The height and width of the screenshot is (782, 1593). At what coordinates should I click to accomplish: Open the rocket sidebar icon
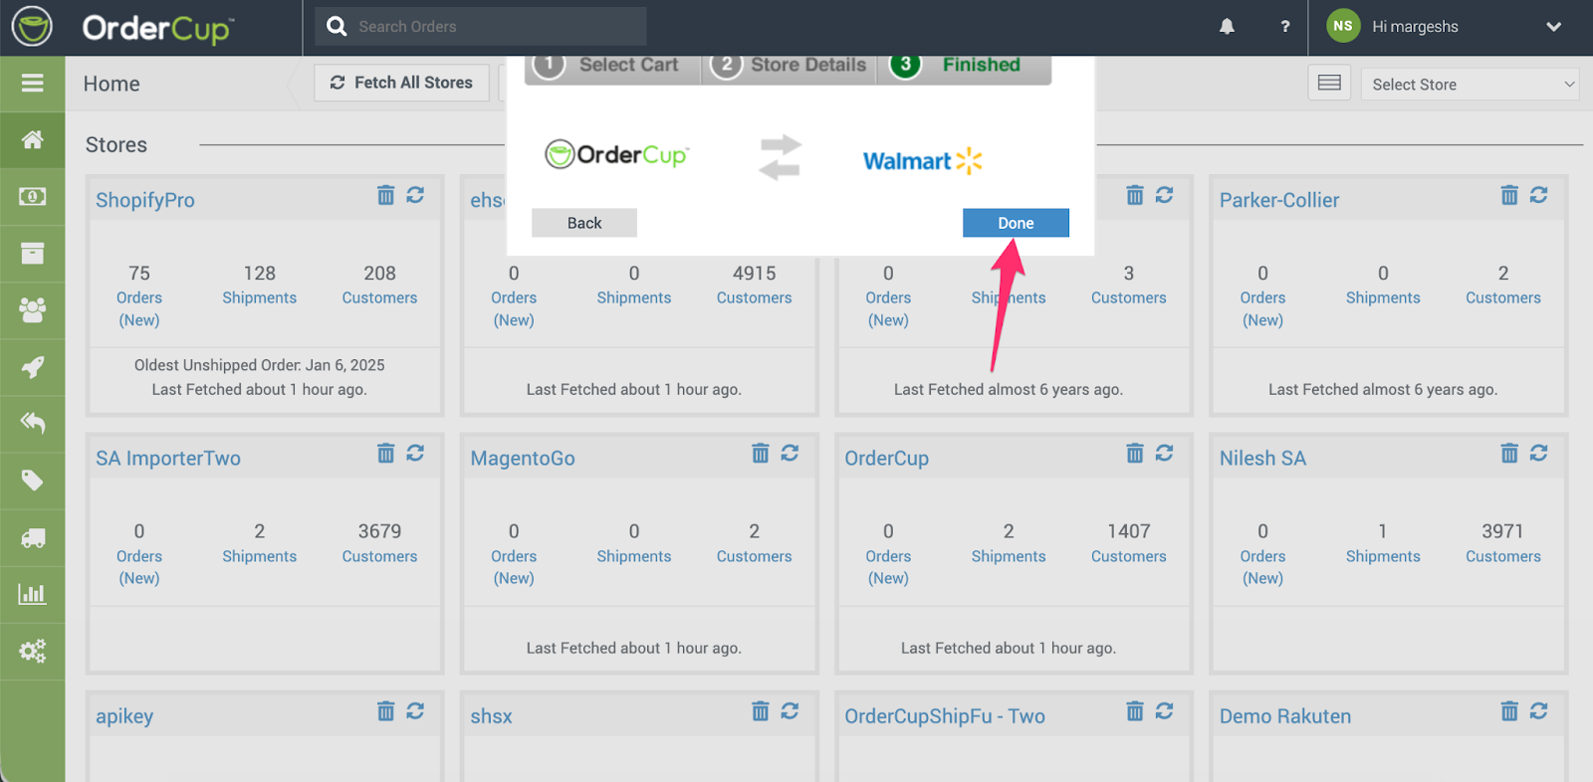pyautogui.click(x=32, y=367)
